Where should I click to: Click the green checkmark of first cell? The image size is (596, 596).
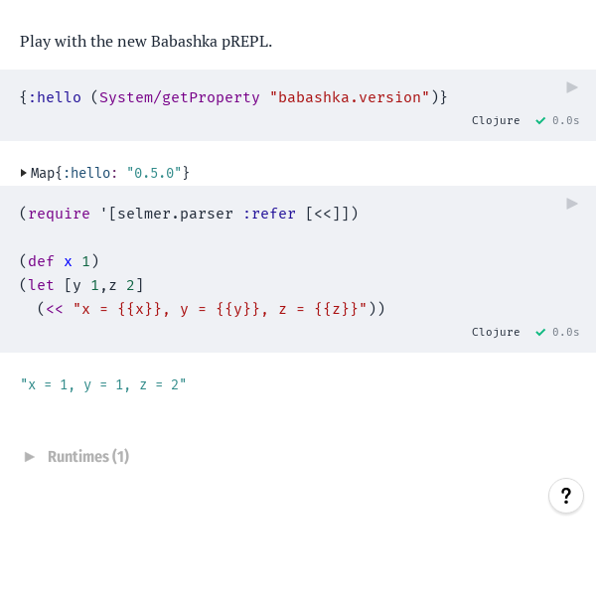(x=540, y=121)
